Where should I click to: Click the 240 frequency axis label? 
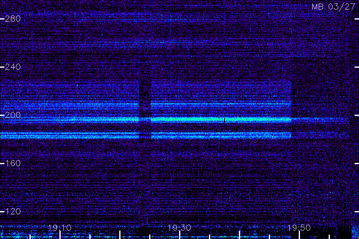coord(13,67)
